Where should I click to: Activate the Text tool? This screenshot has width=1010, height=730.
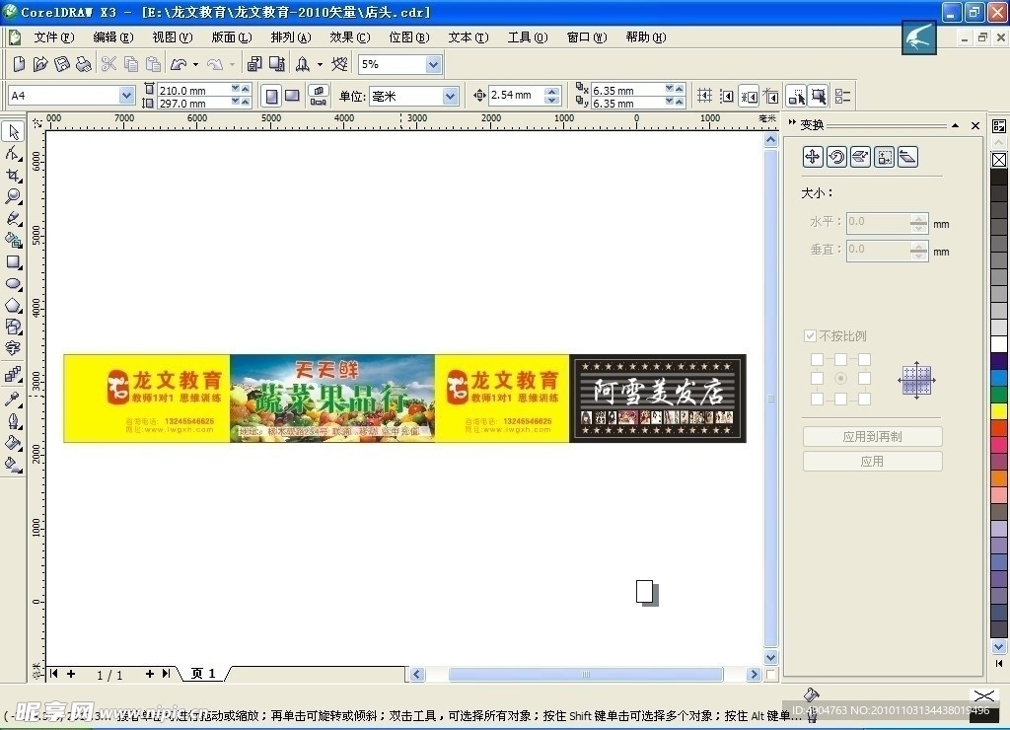[x=14, y=348]
